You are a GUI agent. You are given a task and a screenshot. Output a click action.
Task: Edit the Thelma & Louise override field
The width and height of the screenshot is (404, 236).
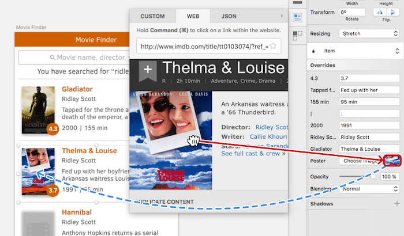pyautogui.click(x=369, y=149)
